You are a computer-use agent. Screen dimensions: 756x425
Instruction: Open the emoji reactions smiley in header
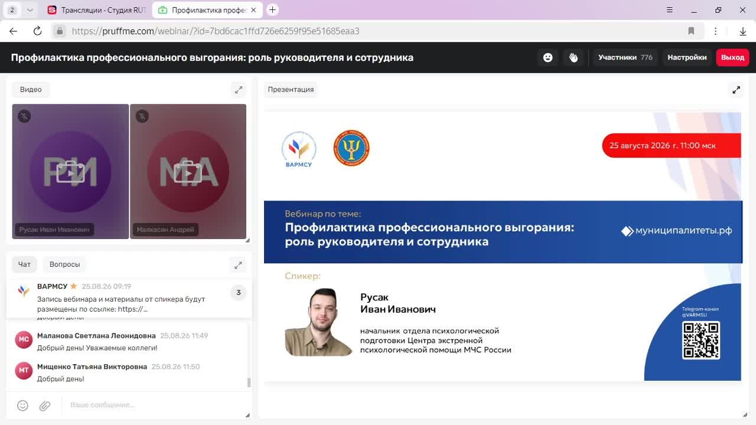click(548, 57)
